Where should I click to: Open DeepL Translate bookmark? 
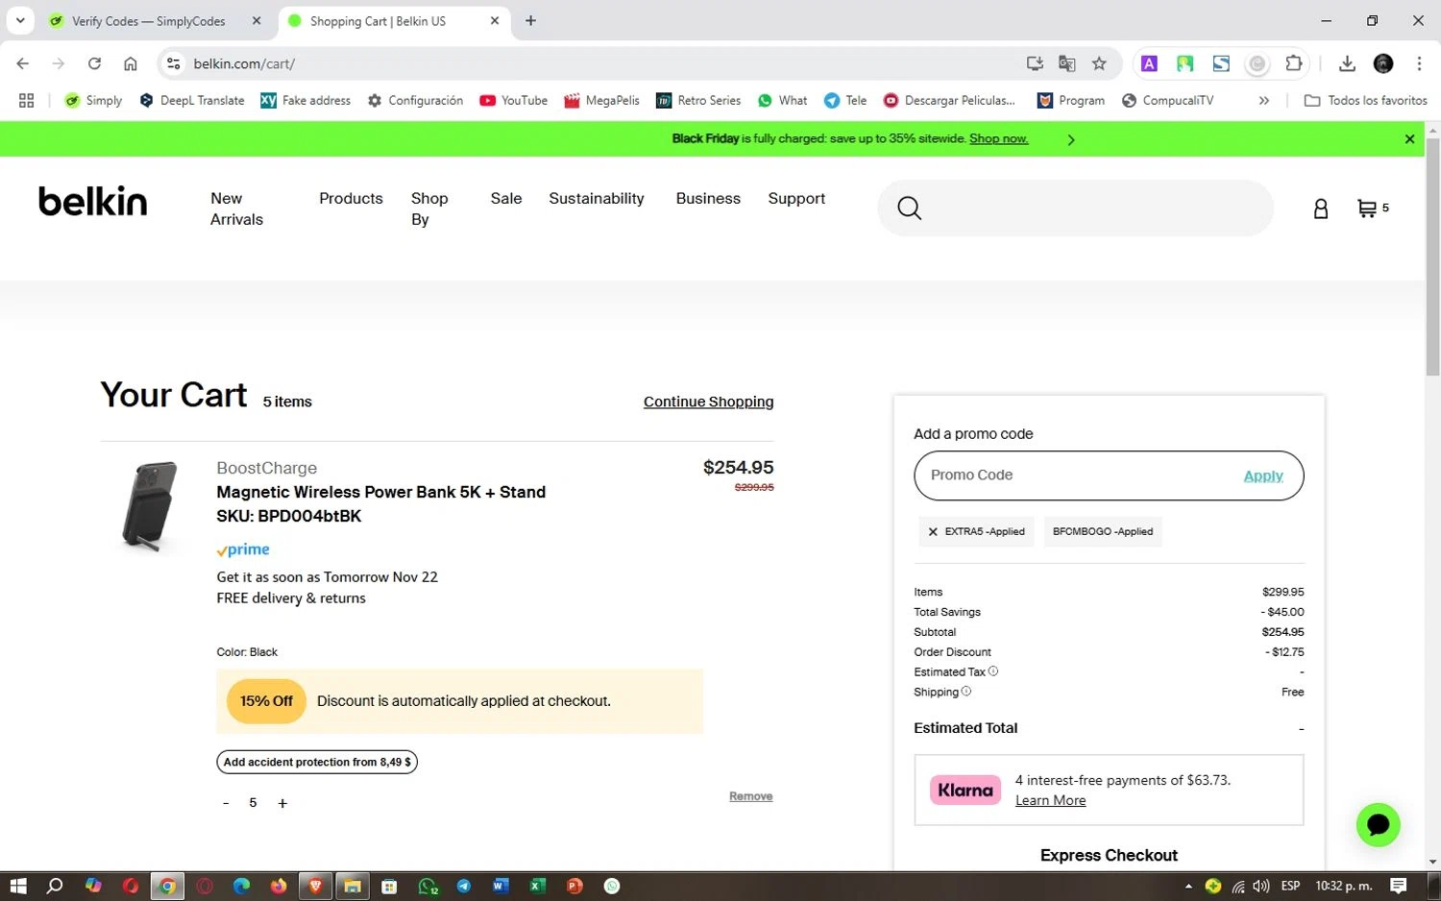pos(192,100)
